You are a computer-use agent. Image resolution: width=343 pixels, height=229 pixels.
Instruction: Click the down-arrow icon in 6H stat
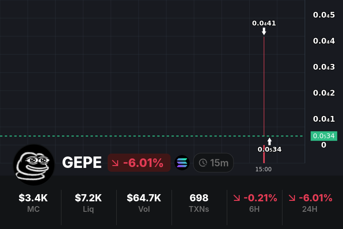point(237,198)
